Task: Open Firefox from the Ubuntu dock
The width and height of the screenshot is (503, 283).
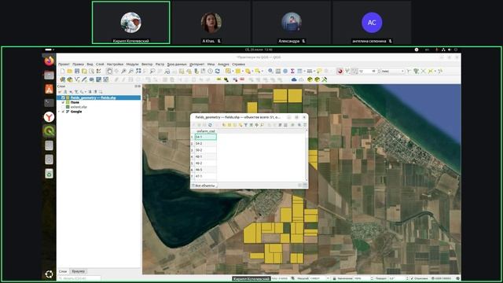Action: coord(49,61)
